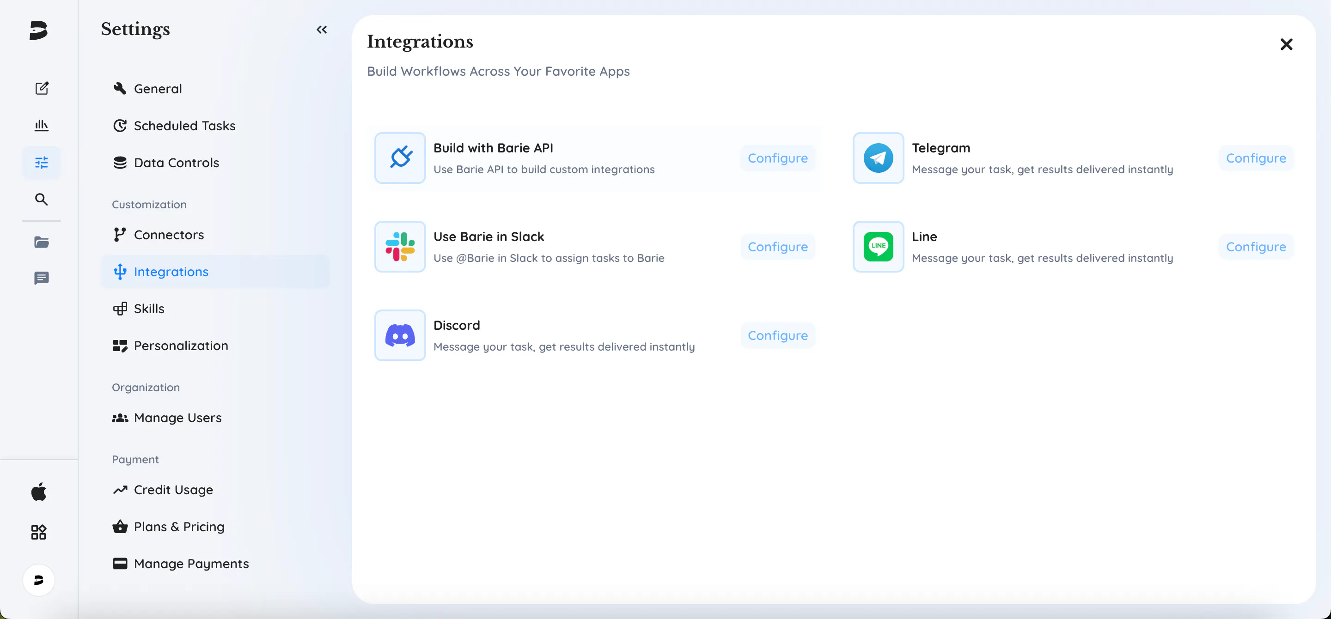This screenshot has width=1331, height=619.
Task: Click the 'Customization' section label
Action: tap(149, 205)
